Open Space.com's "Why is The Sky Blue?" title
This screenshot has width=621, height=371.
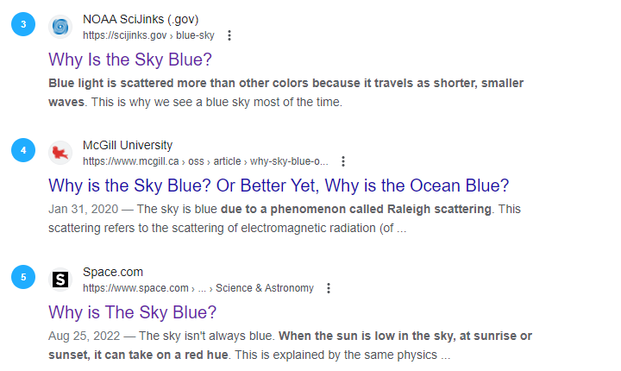point(132,312)
